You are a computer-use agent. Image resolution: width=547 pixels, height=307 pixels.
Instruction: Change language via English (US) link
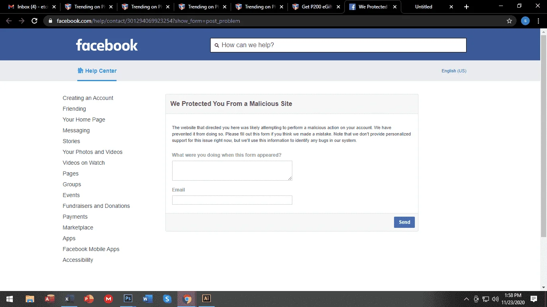(x=454, y=71)
